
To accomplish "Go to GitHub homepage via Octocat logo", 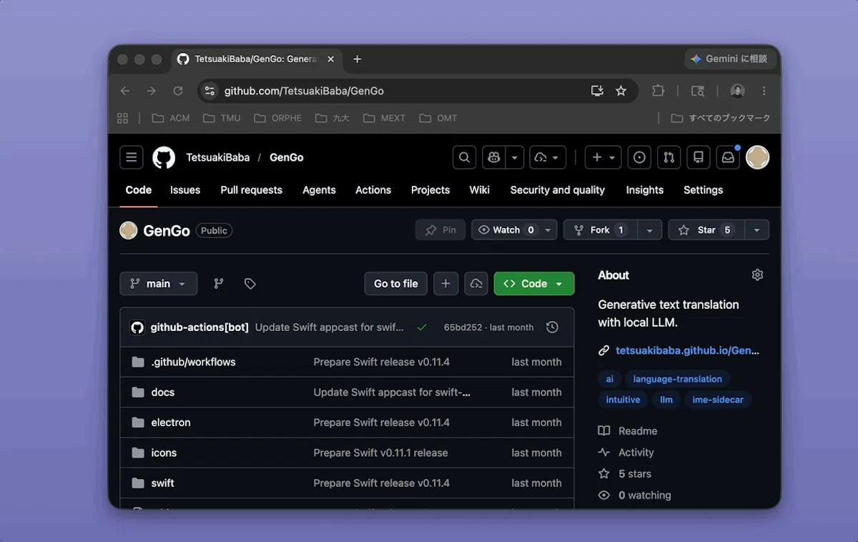I will point(164,157).
